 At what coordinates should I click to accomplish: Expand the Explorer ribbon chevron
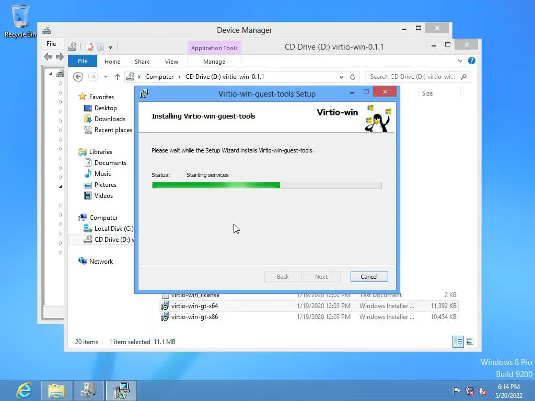pyautogui.click(x=460, y=61)
